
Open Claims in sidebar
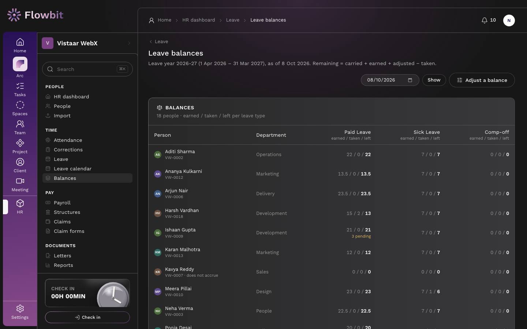pos(87,222)
